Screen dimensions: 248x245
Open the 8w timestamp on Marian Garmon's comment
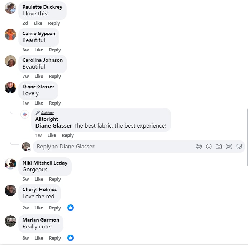25,238
